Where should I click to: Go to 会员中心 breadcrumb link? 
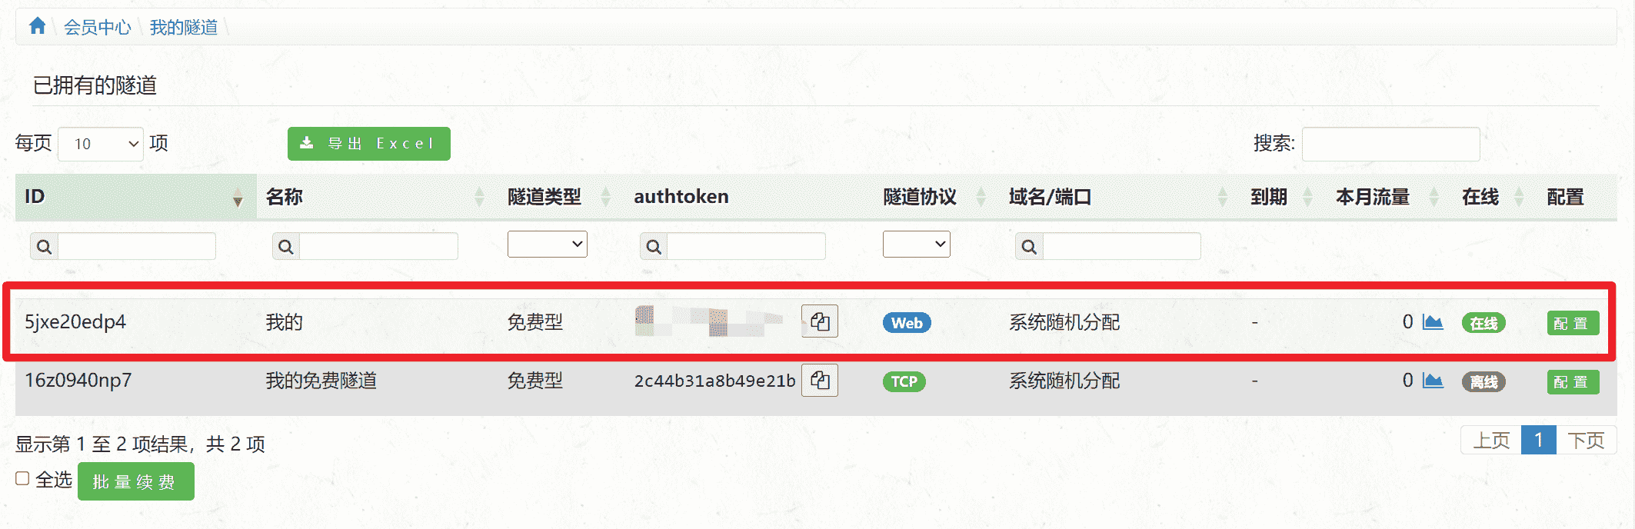[x=97, y=28]
